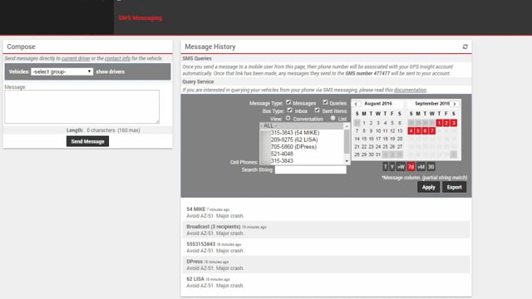Click the Search String input field
This screenshot has width=532, height=299.
tap(310, 169)
